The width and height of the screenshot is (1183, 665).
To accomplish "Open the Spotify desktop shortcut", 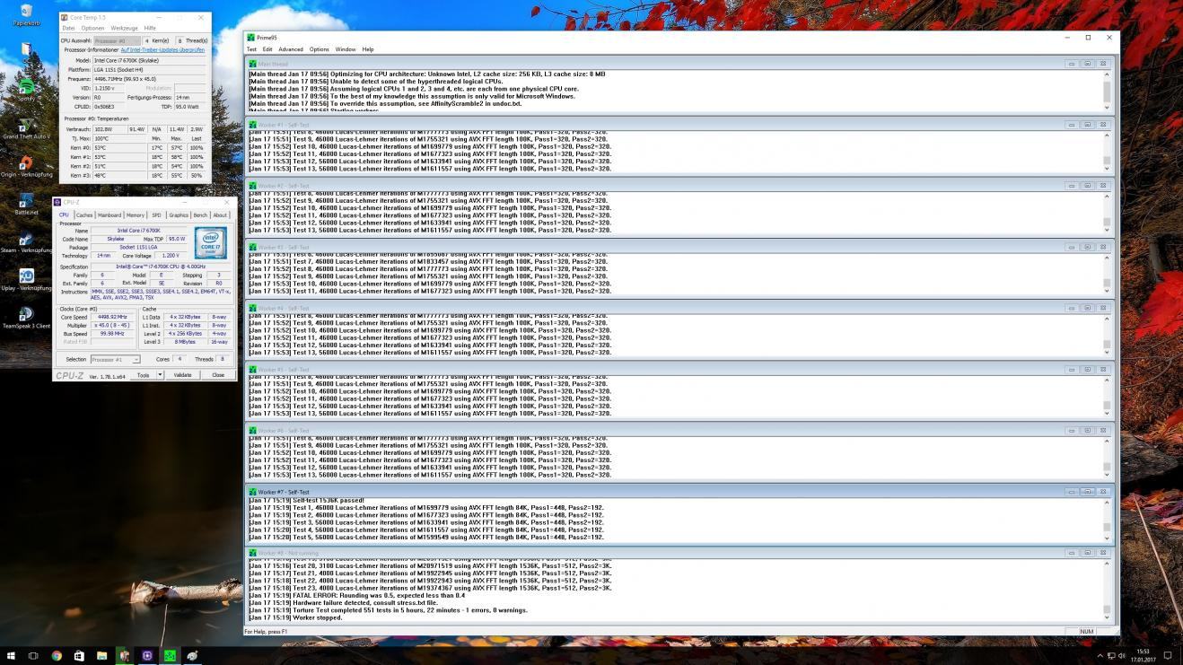I will [x=26, y=89].
